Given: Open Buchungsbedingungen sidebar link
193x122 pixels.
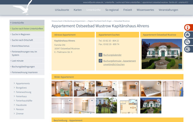Looking at the screenshot, I should click(x=27, y=67).
